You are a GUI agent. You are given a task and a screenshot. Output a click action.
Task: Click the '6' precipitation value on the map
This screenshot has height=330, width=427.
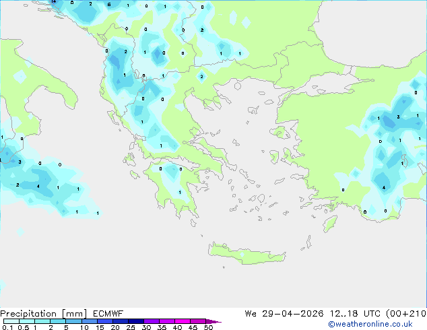tap(109, 5)
